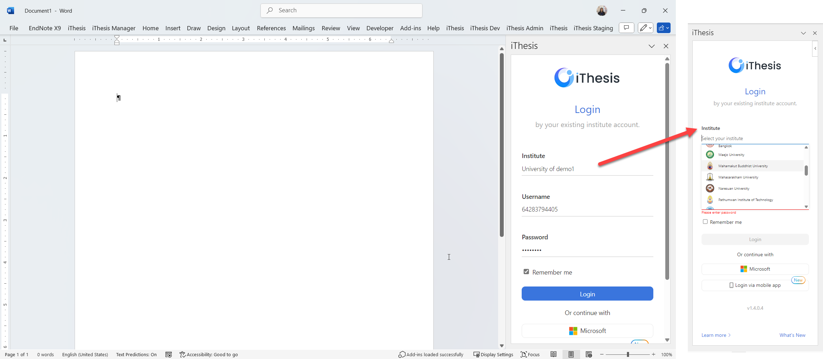Open the Learn more link

[716, 335]
